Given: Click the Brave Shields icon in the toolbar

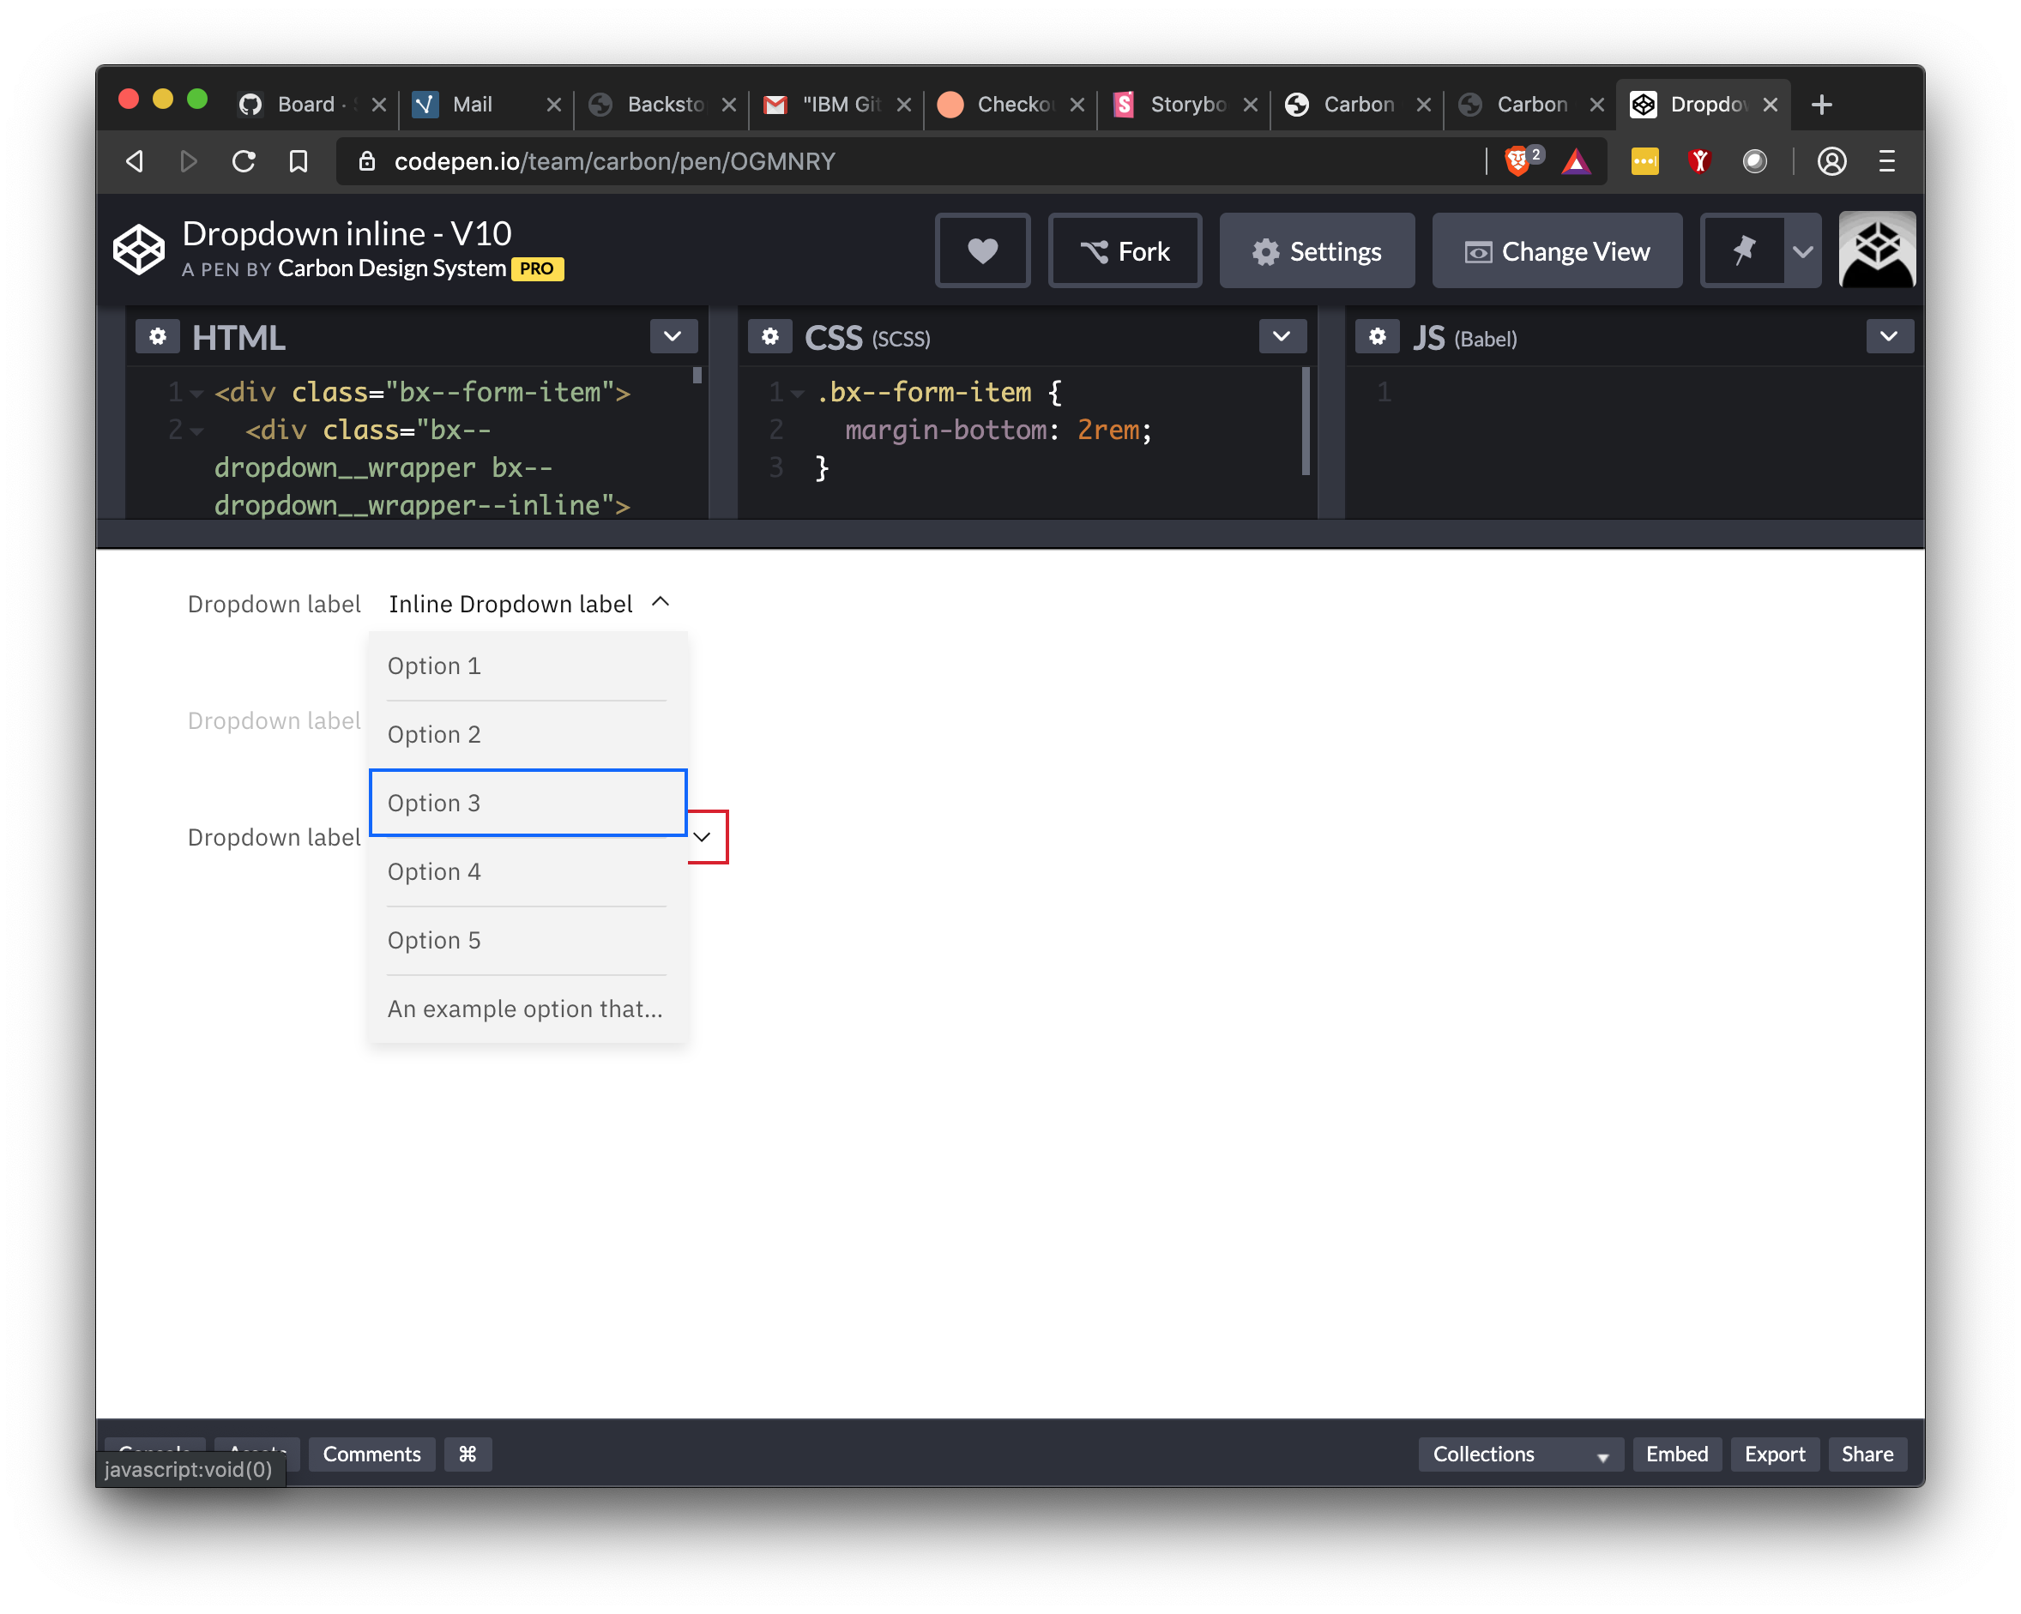Looking at the screenshot, I should point(1518,161).
